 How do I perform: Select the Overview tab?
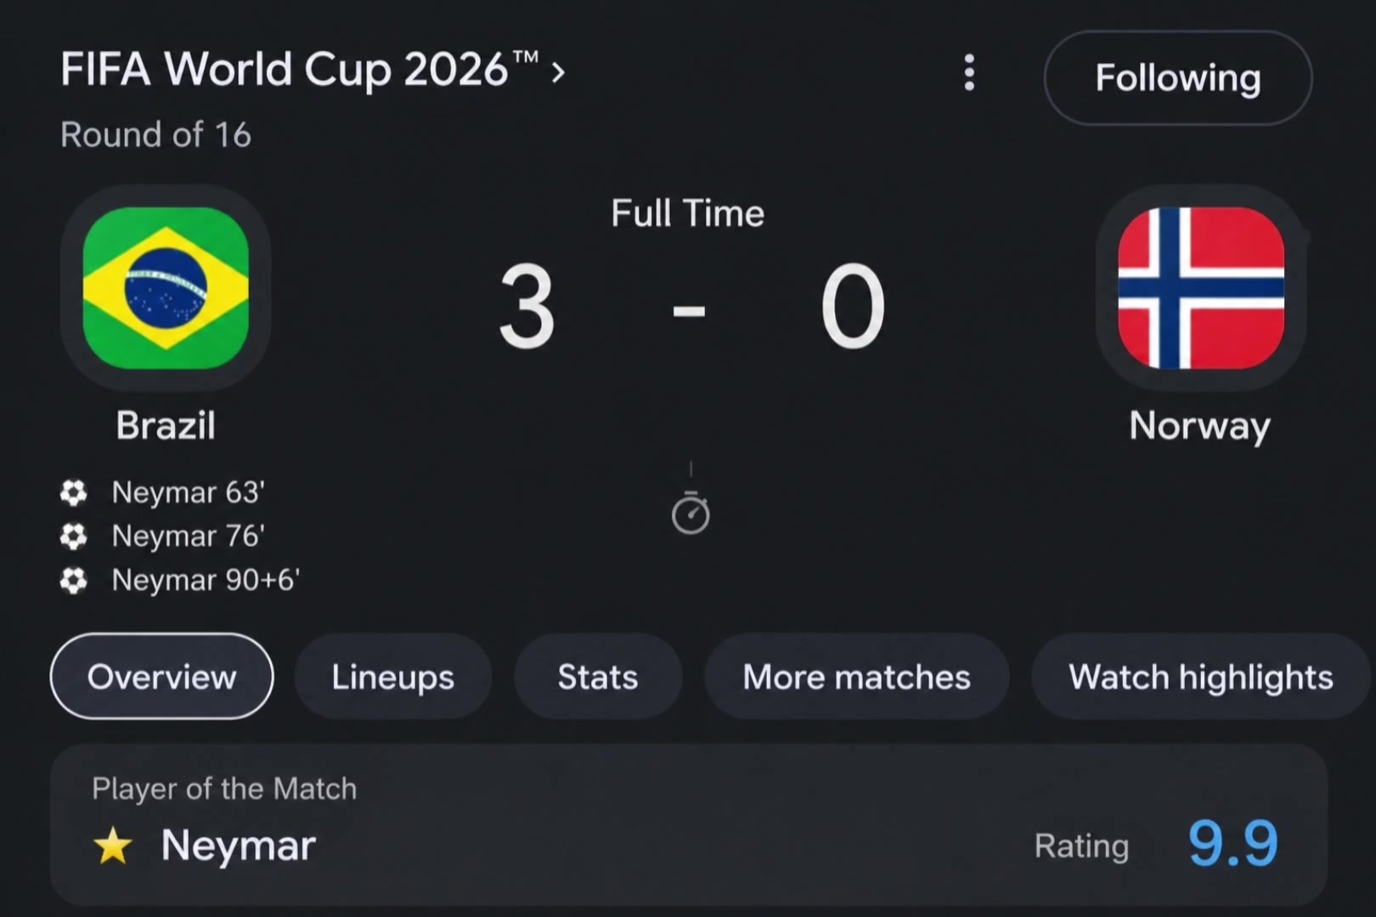coord(162,677)
